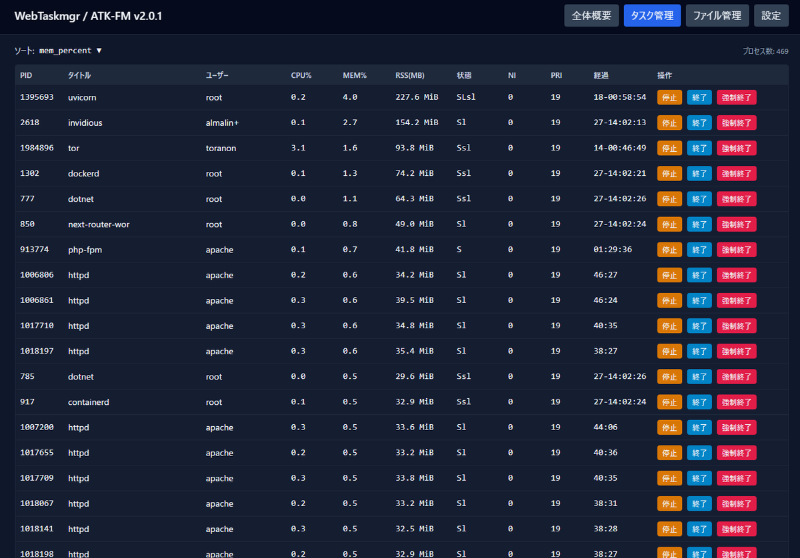This screenshot has height=558, width=800.
Task: Click the almalin+ user cell
Action: point(223,123)
